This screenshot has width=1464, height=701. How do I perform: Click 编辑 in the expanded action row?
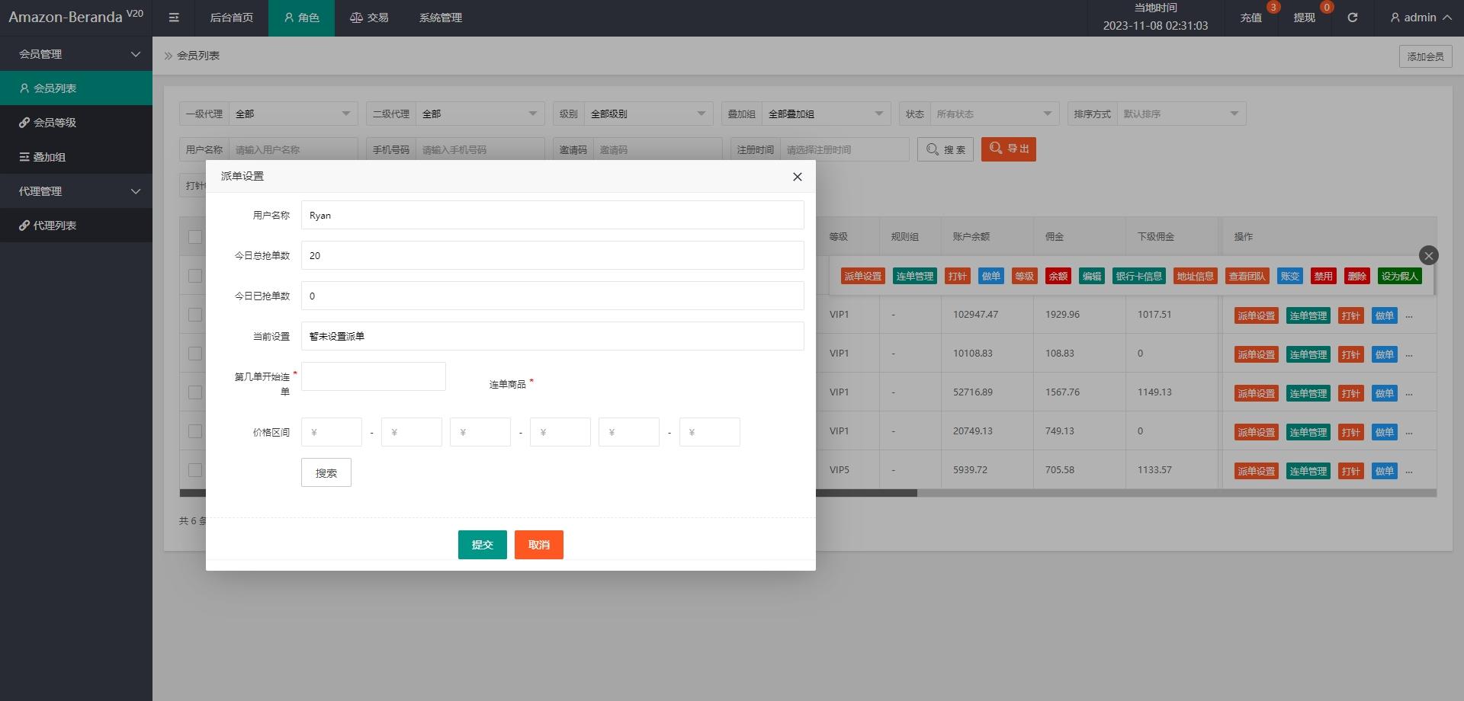(1092, 276)
